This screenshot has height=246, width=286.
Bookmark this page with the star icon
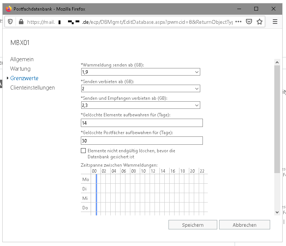click(x=260, y=22)
